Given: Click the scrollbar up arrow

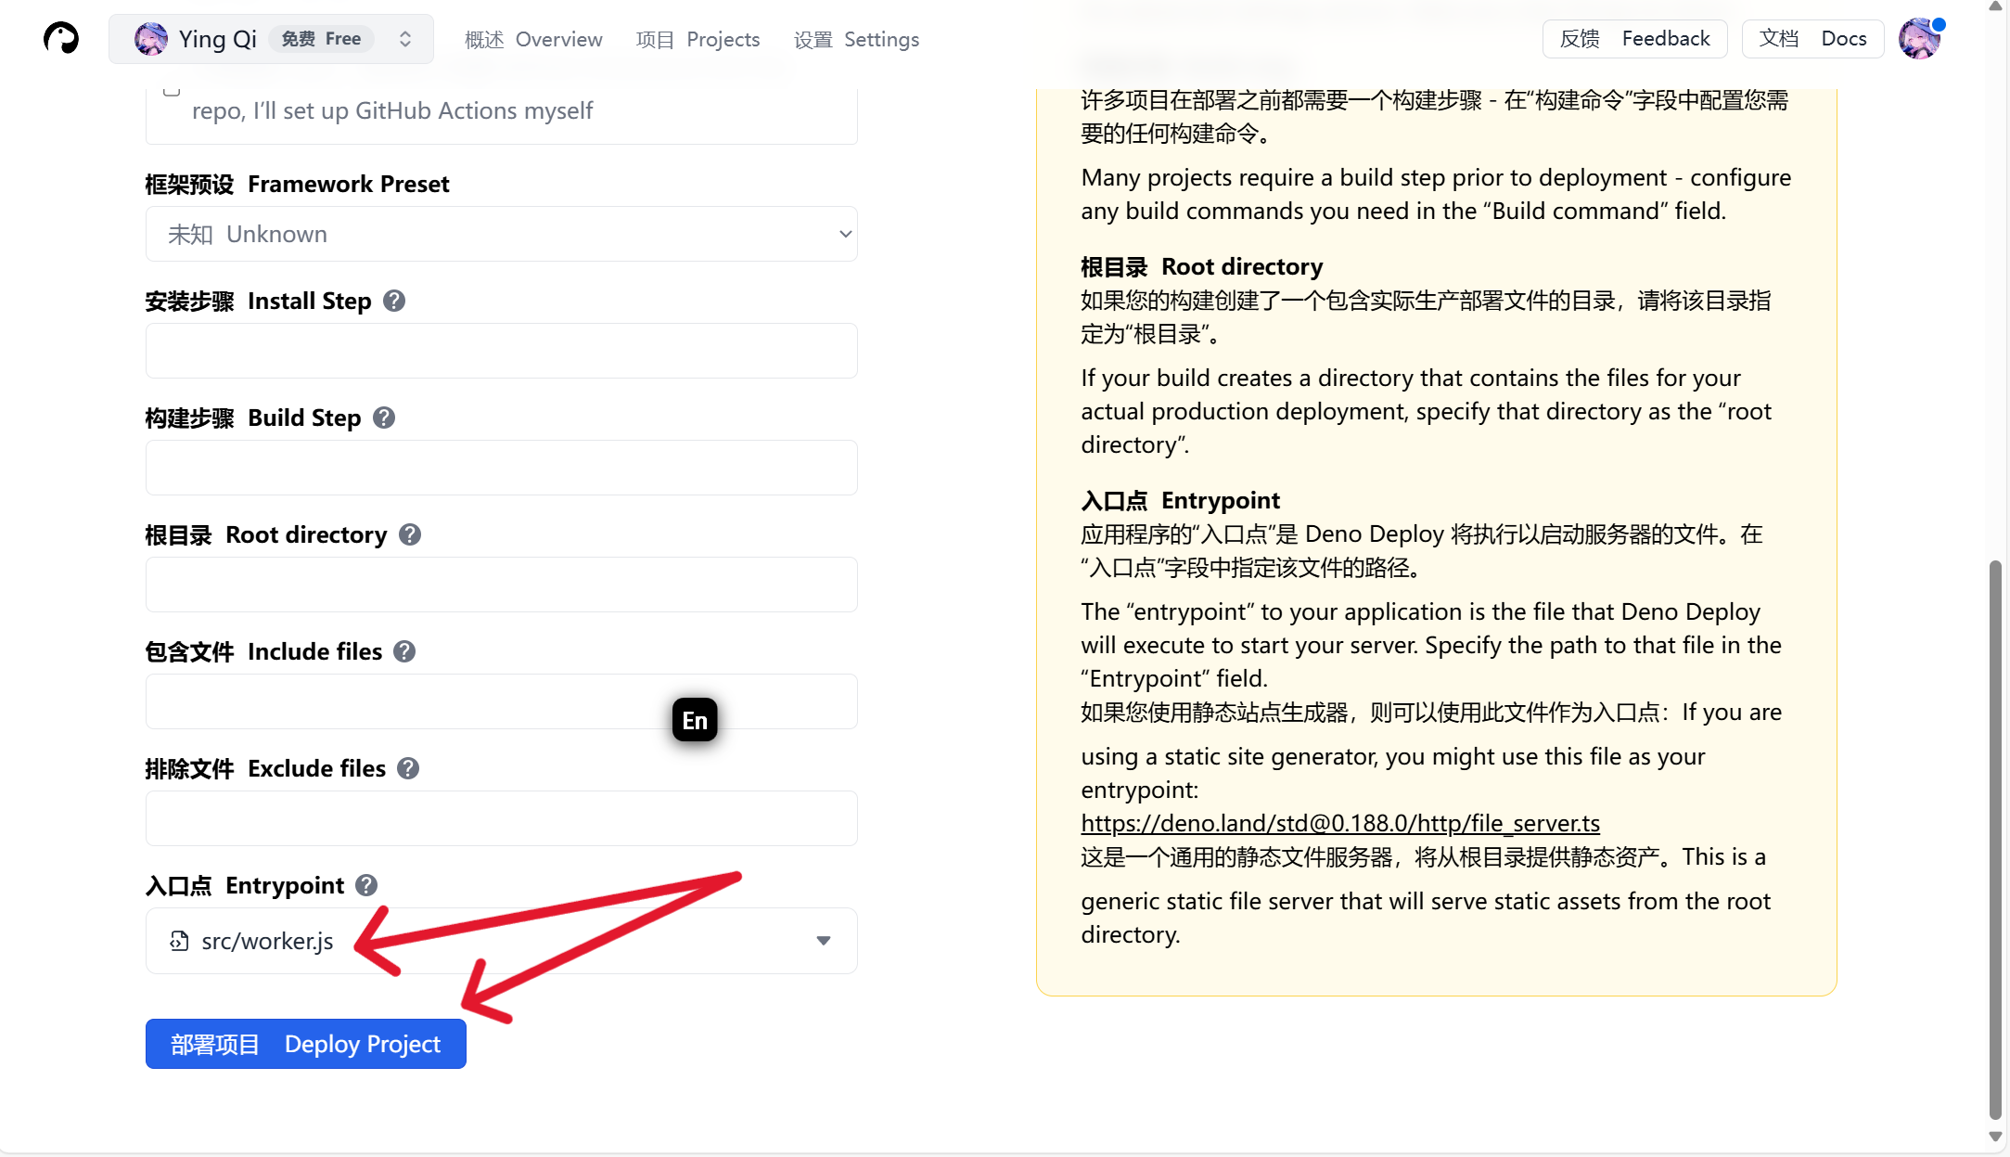Looking at the screenshot, I should point(1995,6).
